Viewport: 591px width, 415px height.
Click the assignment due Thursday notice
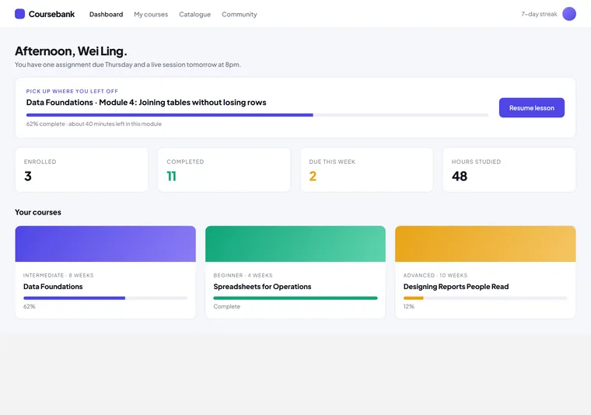(x=128, y=65)
